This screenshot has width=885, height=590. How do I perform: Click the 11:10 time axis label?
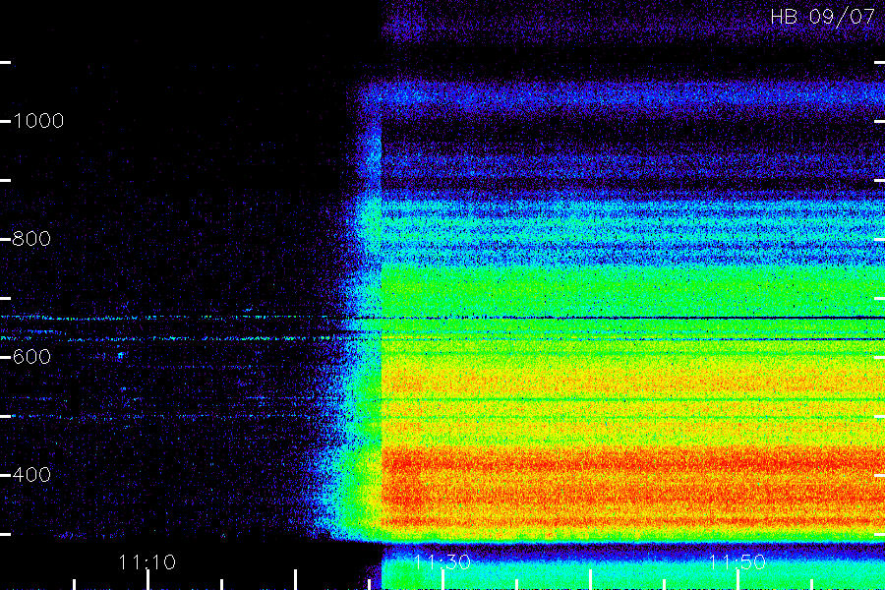tap(147, 562)
